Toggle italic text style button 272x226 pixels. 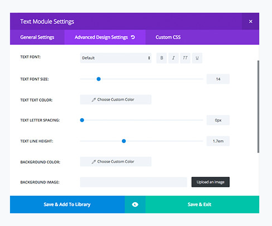click(173, 58)
